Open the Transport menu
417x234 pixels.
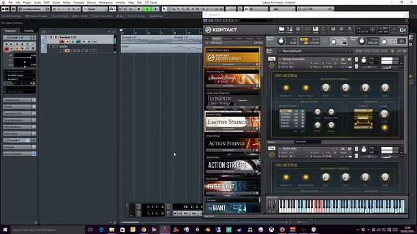[78, 3]
